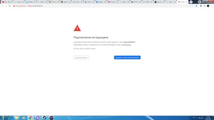Open Windows Explorer folder on taskbar
214x120 pixels.
pos(17,118)
